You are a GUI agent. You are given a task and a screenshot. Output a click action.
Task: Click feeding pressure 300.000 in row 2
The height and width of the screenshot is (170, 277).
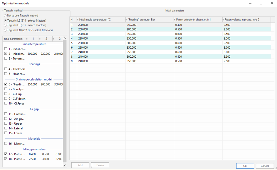tap(150, 29)
